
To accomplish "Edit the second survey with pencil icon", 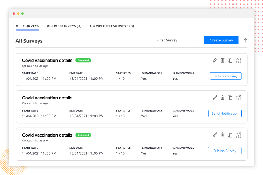I will (215, 98).
